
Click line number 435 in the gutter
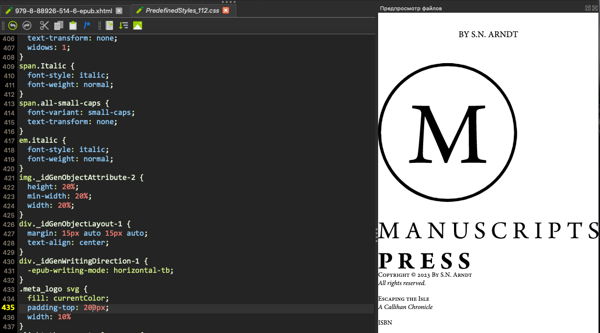click(x=8, y=308)
